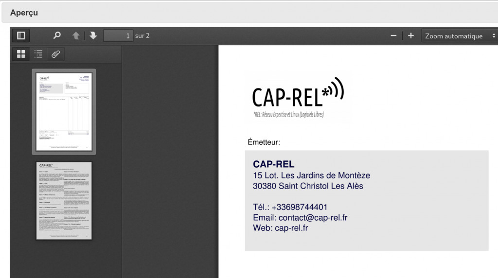
Task: Click the bold CAP-REL company name
Action: (x=273, y=164)
